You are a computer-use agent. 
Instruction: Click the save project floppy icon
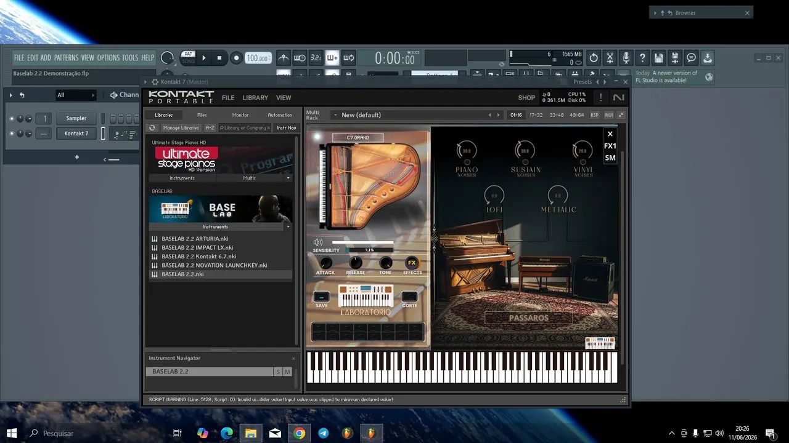coord(659,58)
